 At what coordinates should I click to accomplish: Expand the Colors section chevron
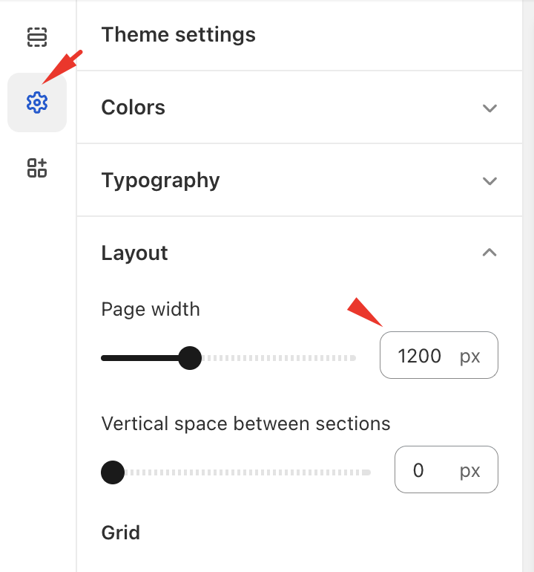pyautogui.click(x=489, y=108)
